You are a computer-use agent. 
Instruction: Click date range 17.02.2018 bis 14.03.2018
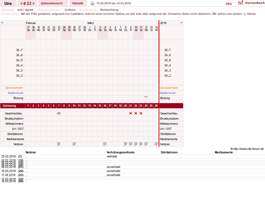click(x=113, y=3)
